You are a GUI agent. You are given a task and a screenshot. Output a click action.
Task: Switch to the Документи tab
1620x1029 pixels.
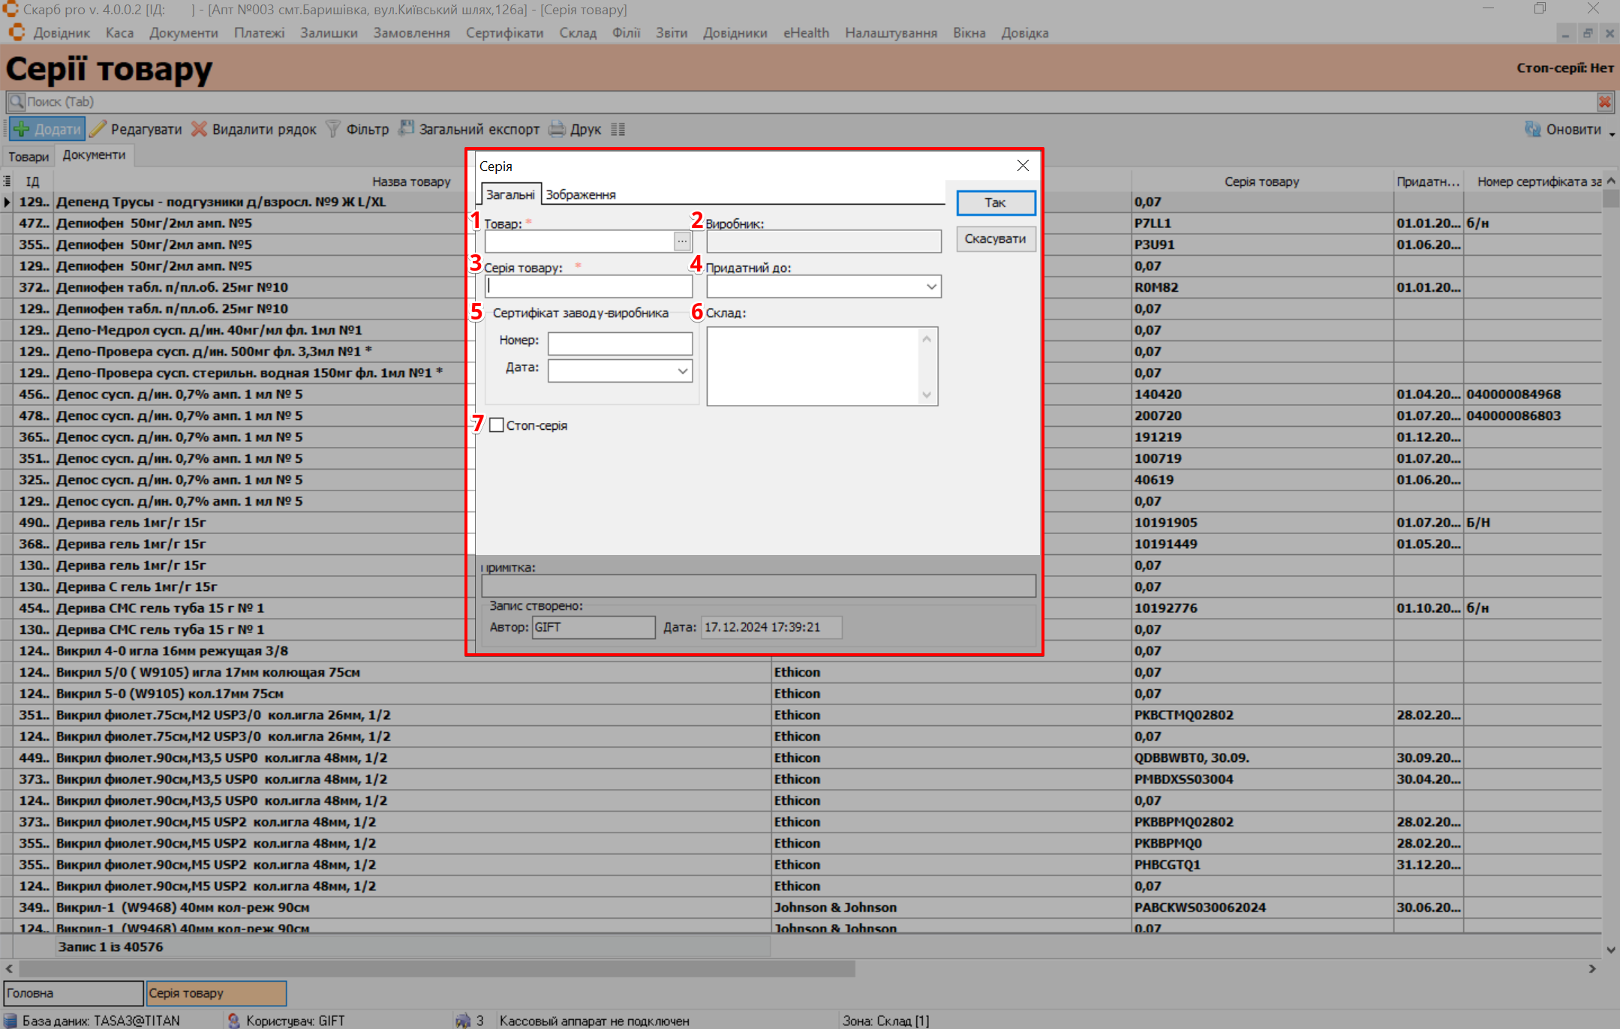click(94, 155)
